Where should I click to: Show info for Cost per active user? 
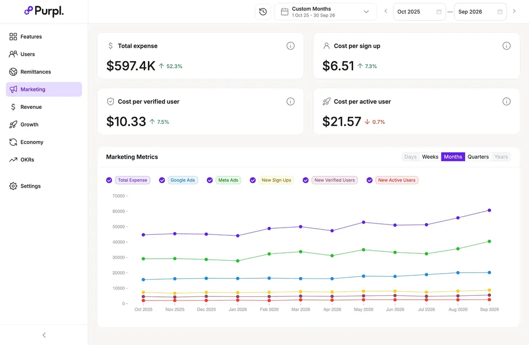(506, 101)
